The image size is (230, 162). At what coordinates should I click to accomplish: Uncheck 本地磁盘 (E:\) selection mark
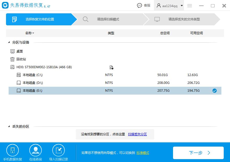pos(215,91)
